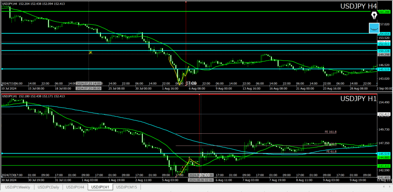The width and height of the screenshot is (393, 192).
Task: Click the cyan 154.654 price label
Action: pyautogui.click(x=384, y=34)
